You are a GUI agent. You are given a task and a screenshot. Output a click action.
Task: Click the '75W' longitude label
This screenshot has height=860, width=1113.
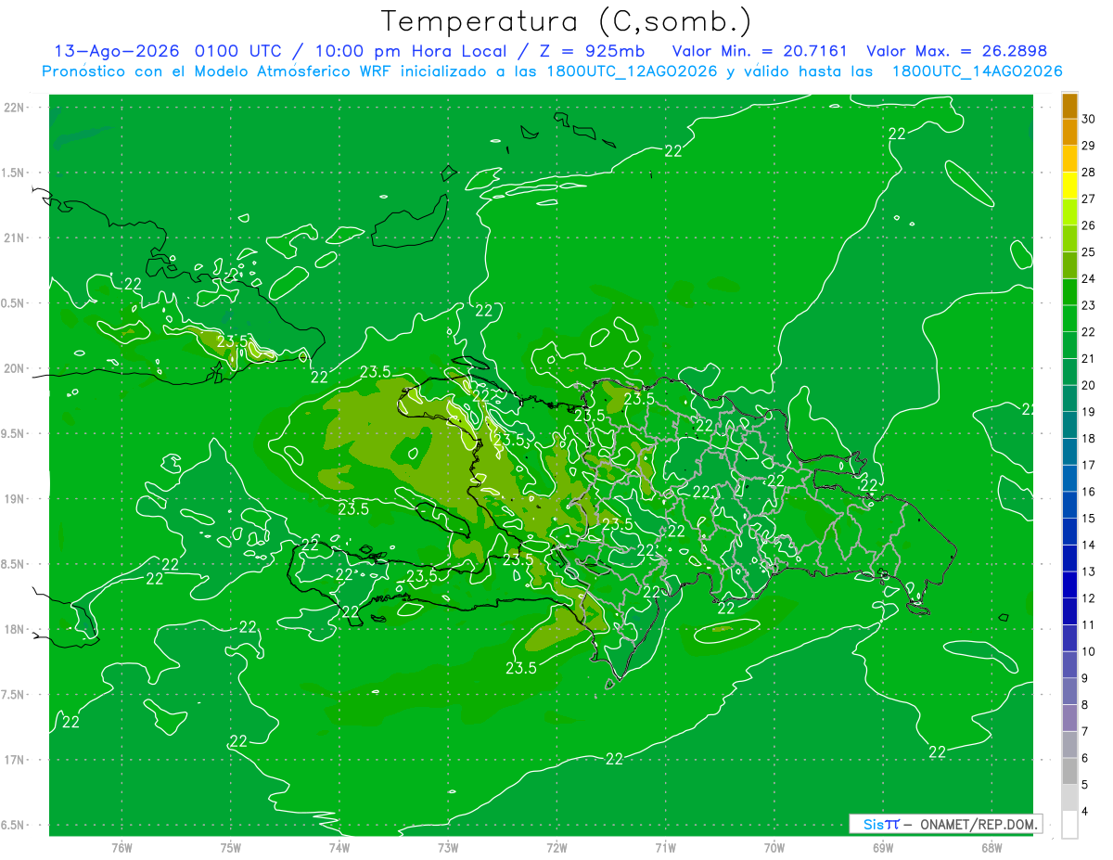[x=231, y=848]
